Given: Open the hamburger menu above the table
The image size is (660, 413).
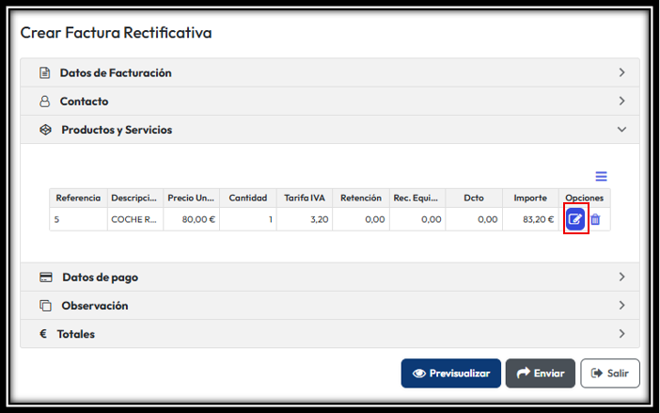Looking at the screenshot, I should click(x=601, y=176).
